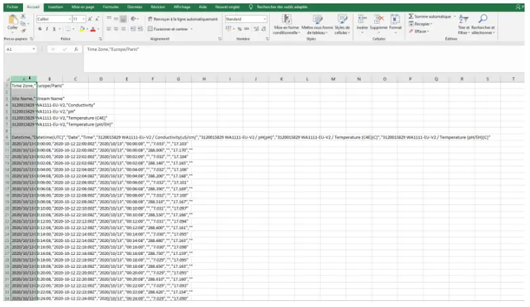Screen dimensions: 530x307
Task: Switch to the Données tab
Action: click(x=135, y=7)
